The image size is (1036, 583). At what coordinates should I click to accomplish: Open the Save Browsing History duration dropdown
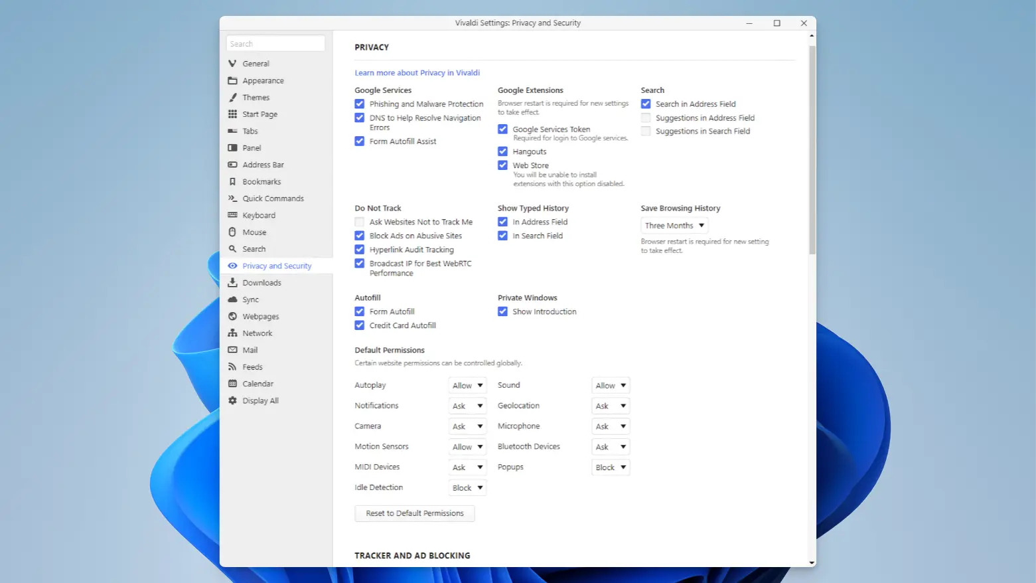[x=674, y=225]
